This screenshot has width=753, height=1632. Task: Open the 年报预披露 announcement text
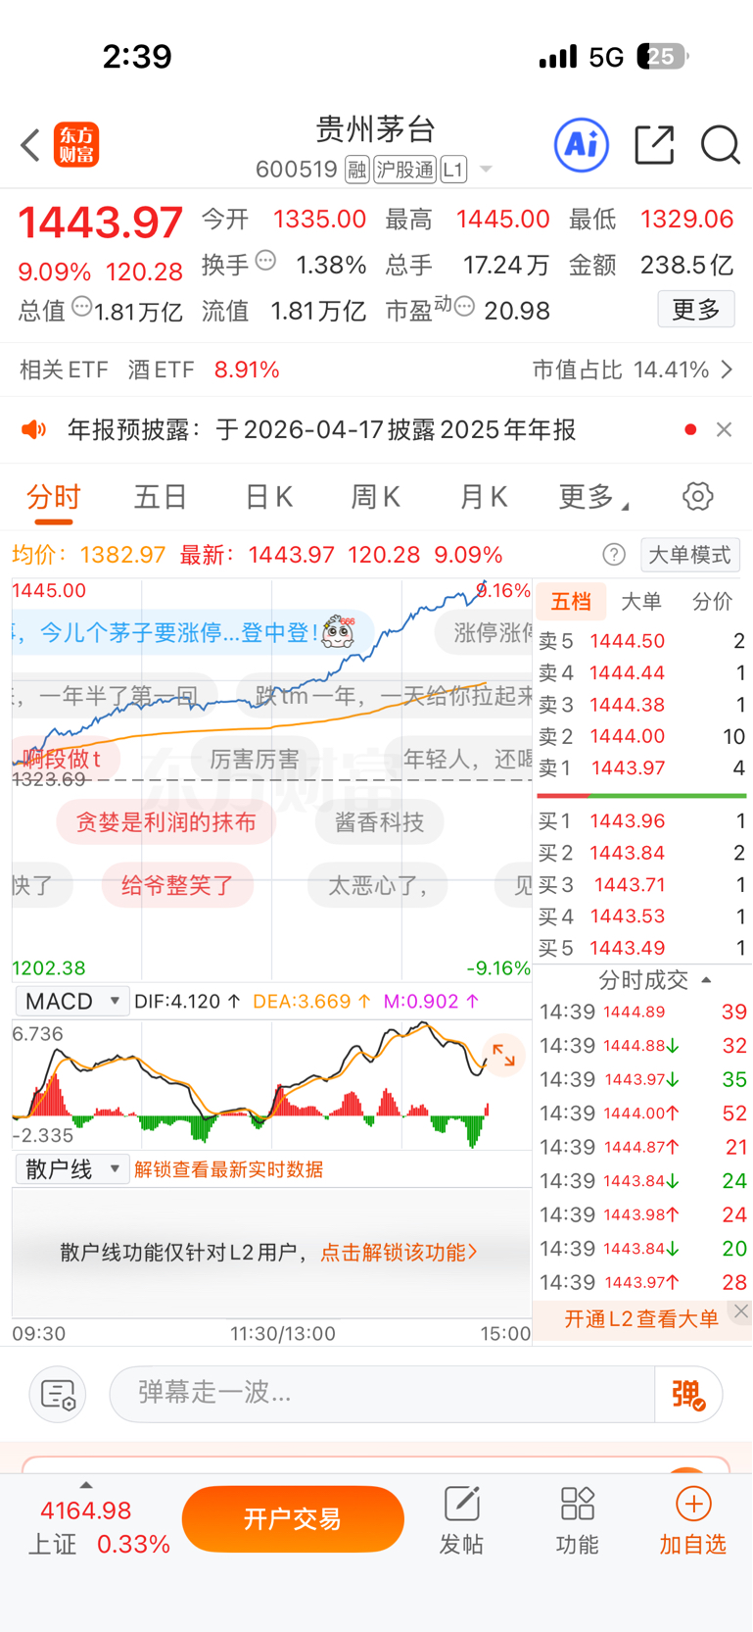321,429
